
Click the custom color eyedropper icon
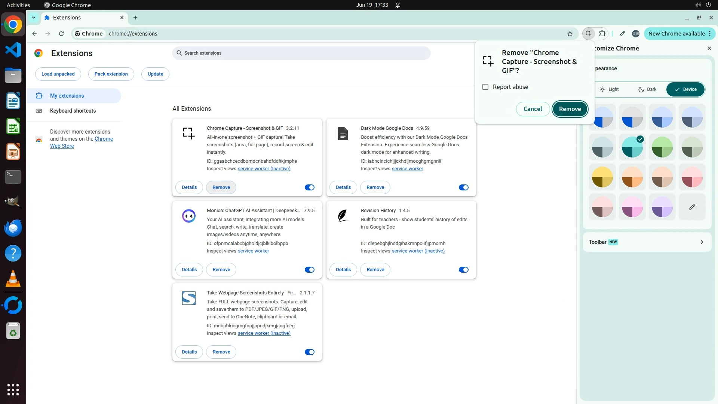point(692,207)
